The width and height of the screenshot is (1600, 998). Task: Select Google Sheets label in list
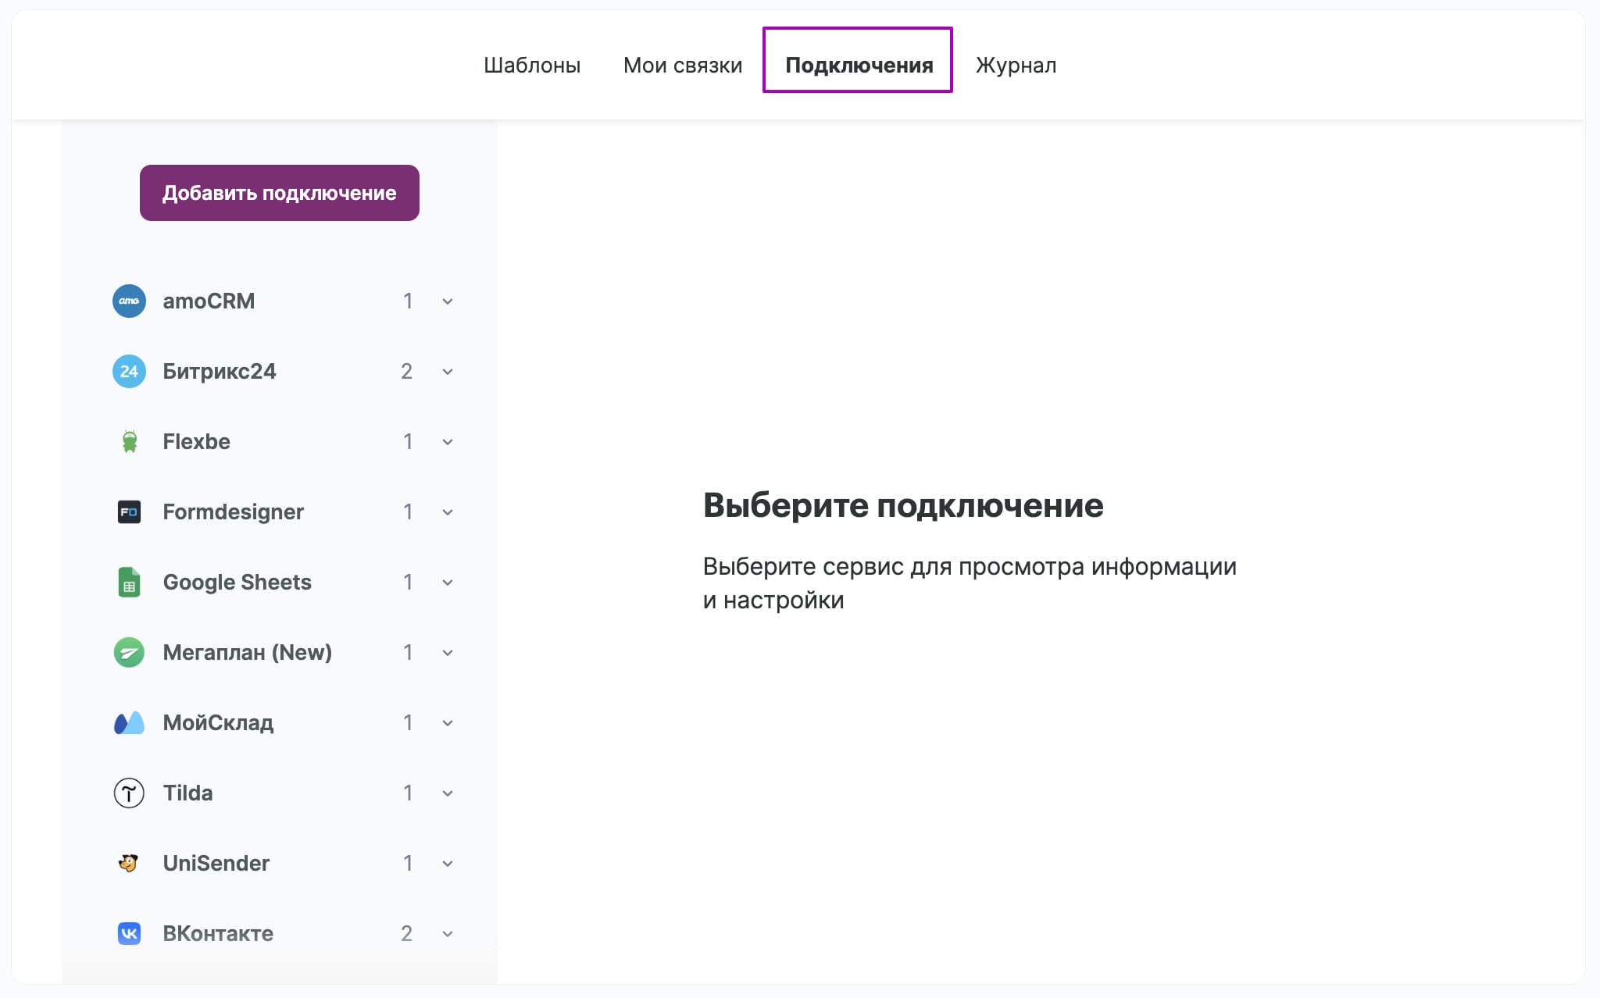(237, 582)
